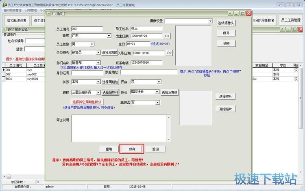The image size is (305, 191).
Task: Expand the 特长 dropdown
Action: pos(157,92)
